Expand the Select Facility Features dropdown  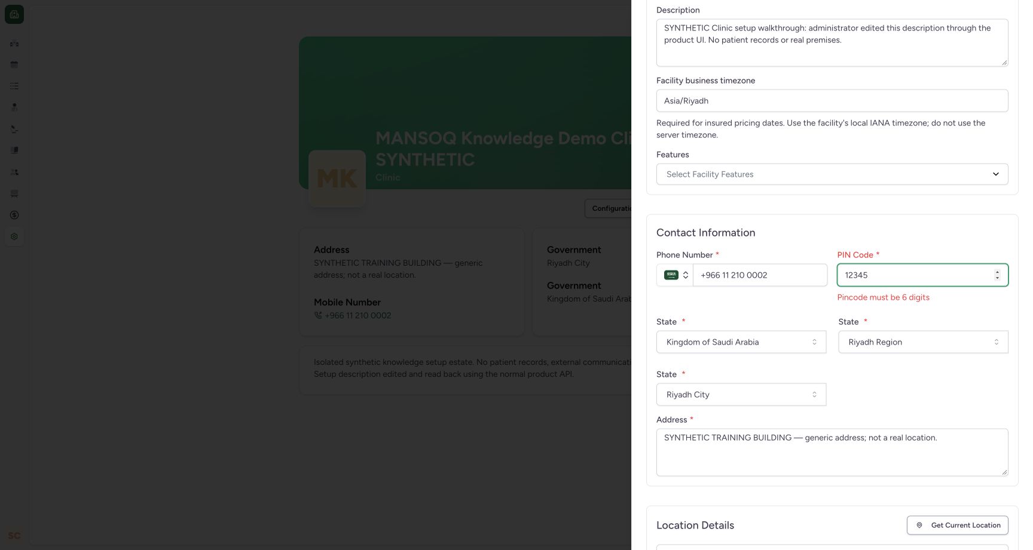(x=832, y=174)
